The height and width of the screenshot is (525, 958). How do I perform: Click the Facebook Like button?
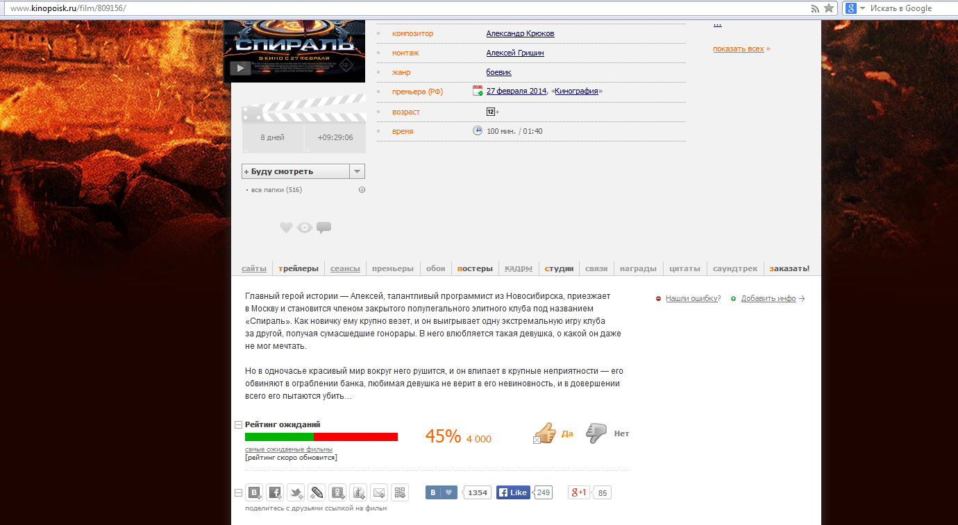[x=513, y=492]
